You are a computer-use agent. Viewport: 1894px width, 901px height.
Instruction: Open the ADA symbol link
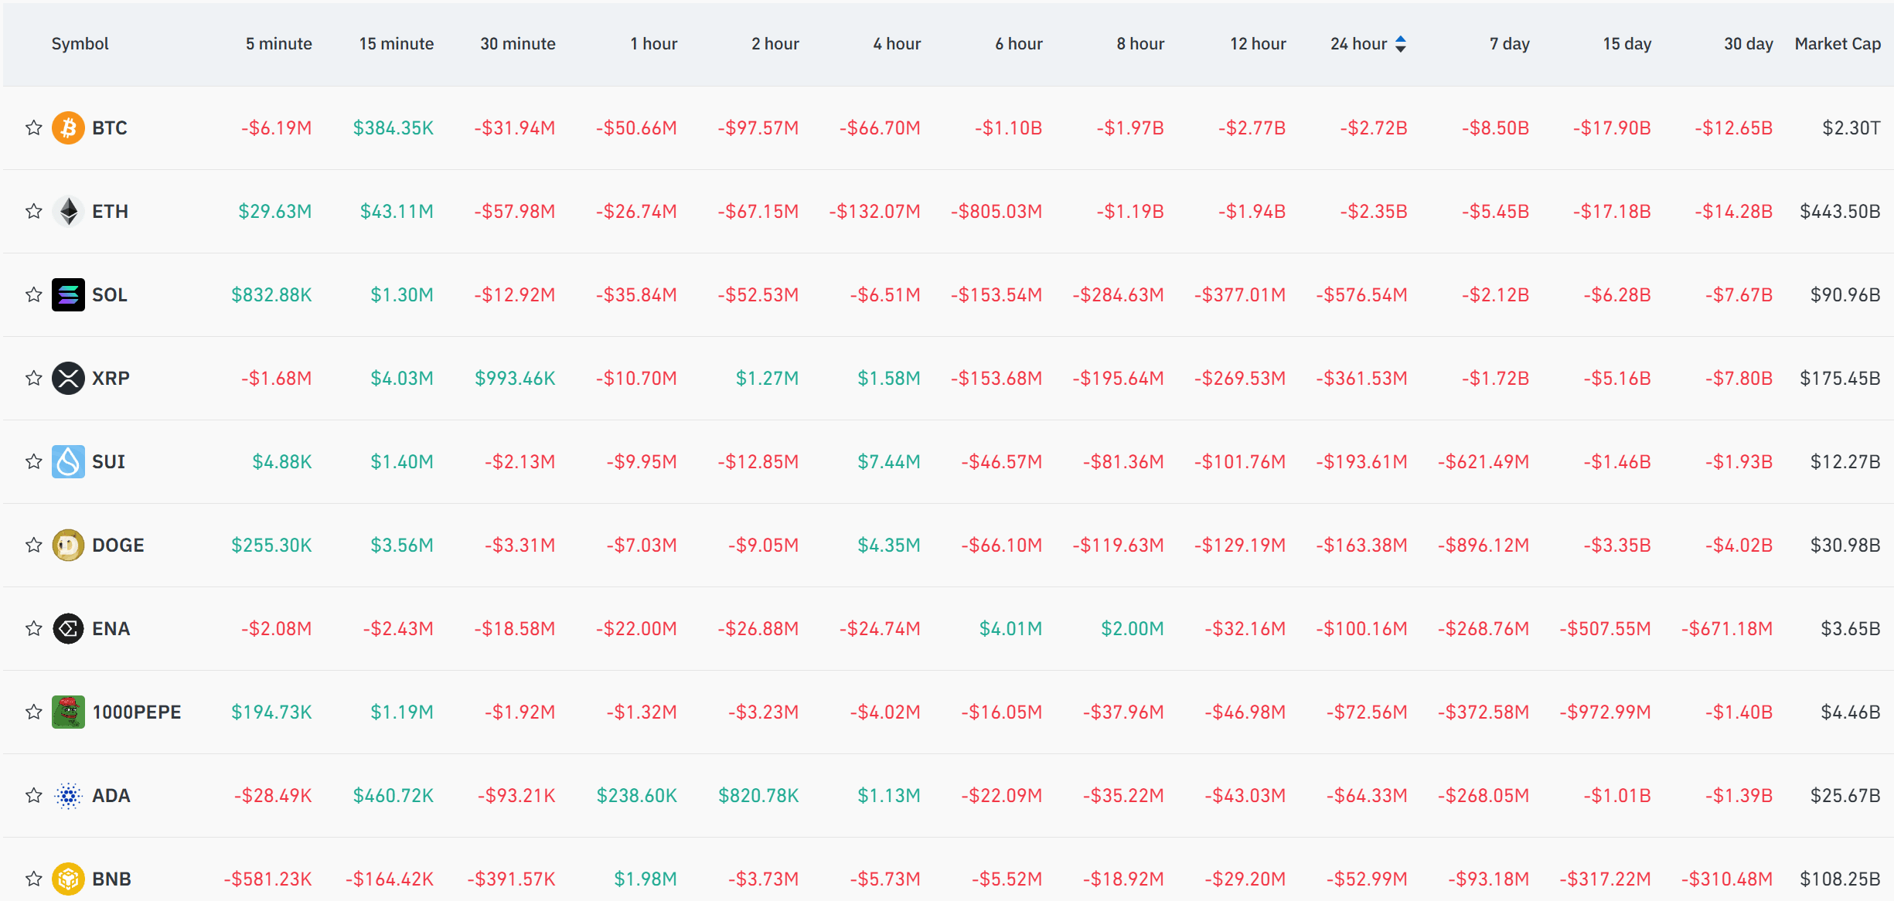[x=111, y=796]
